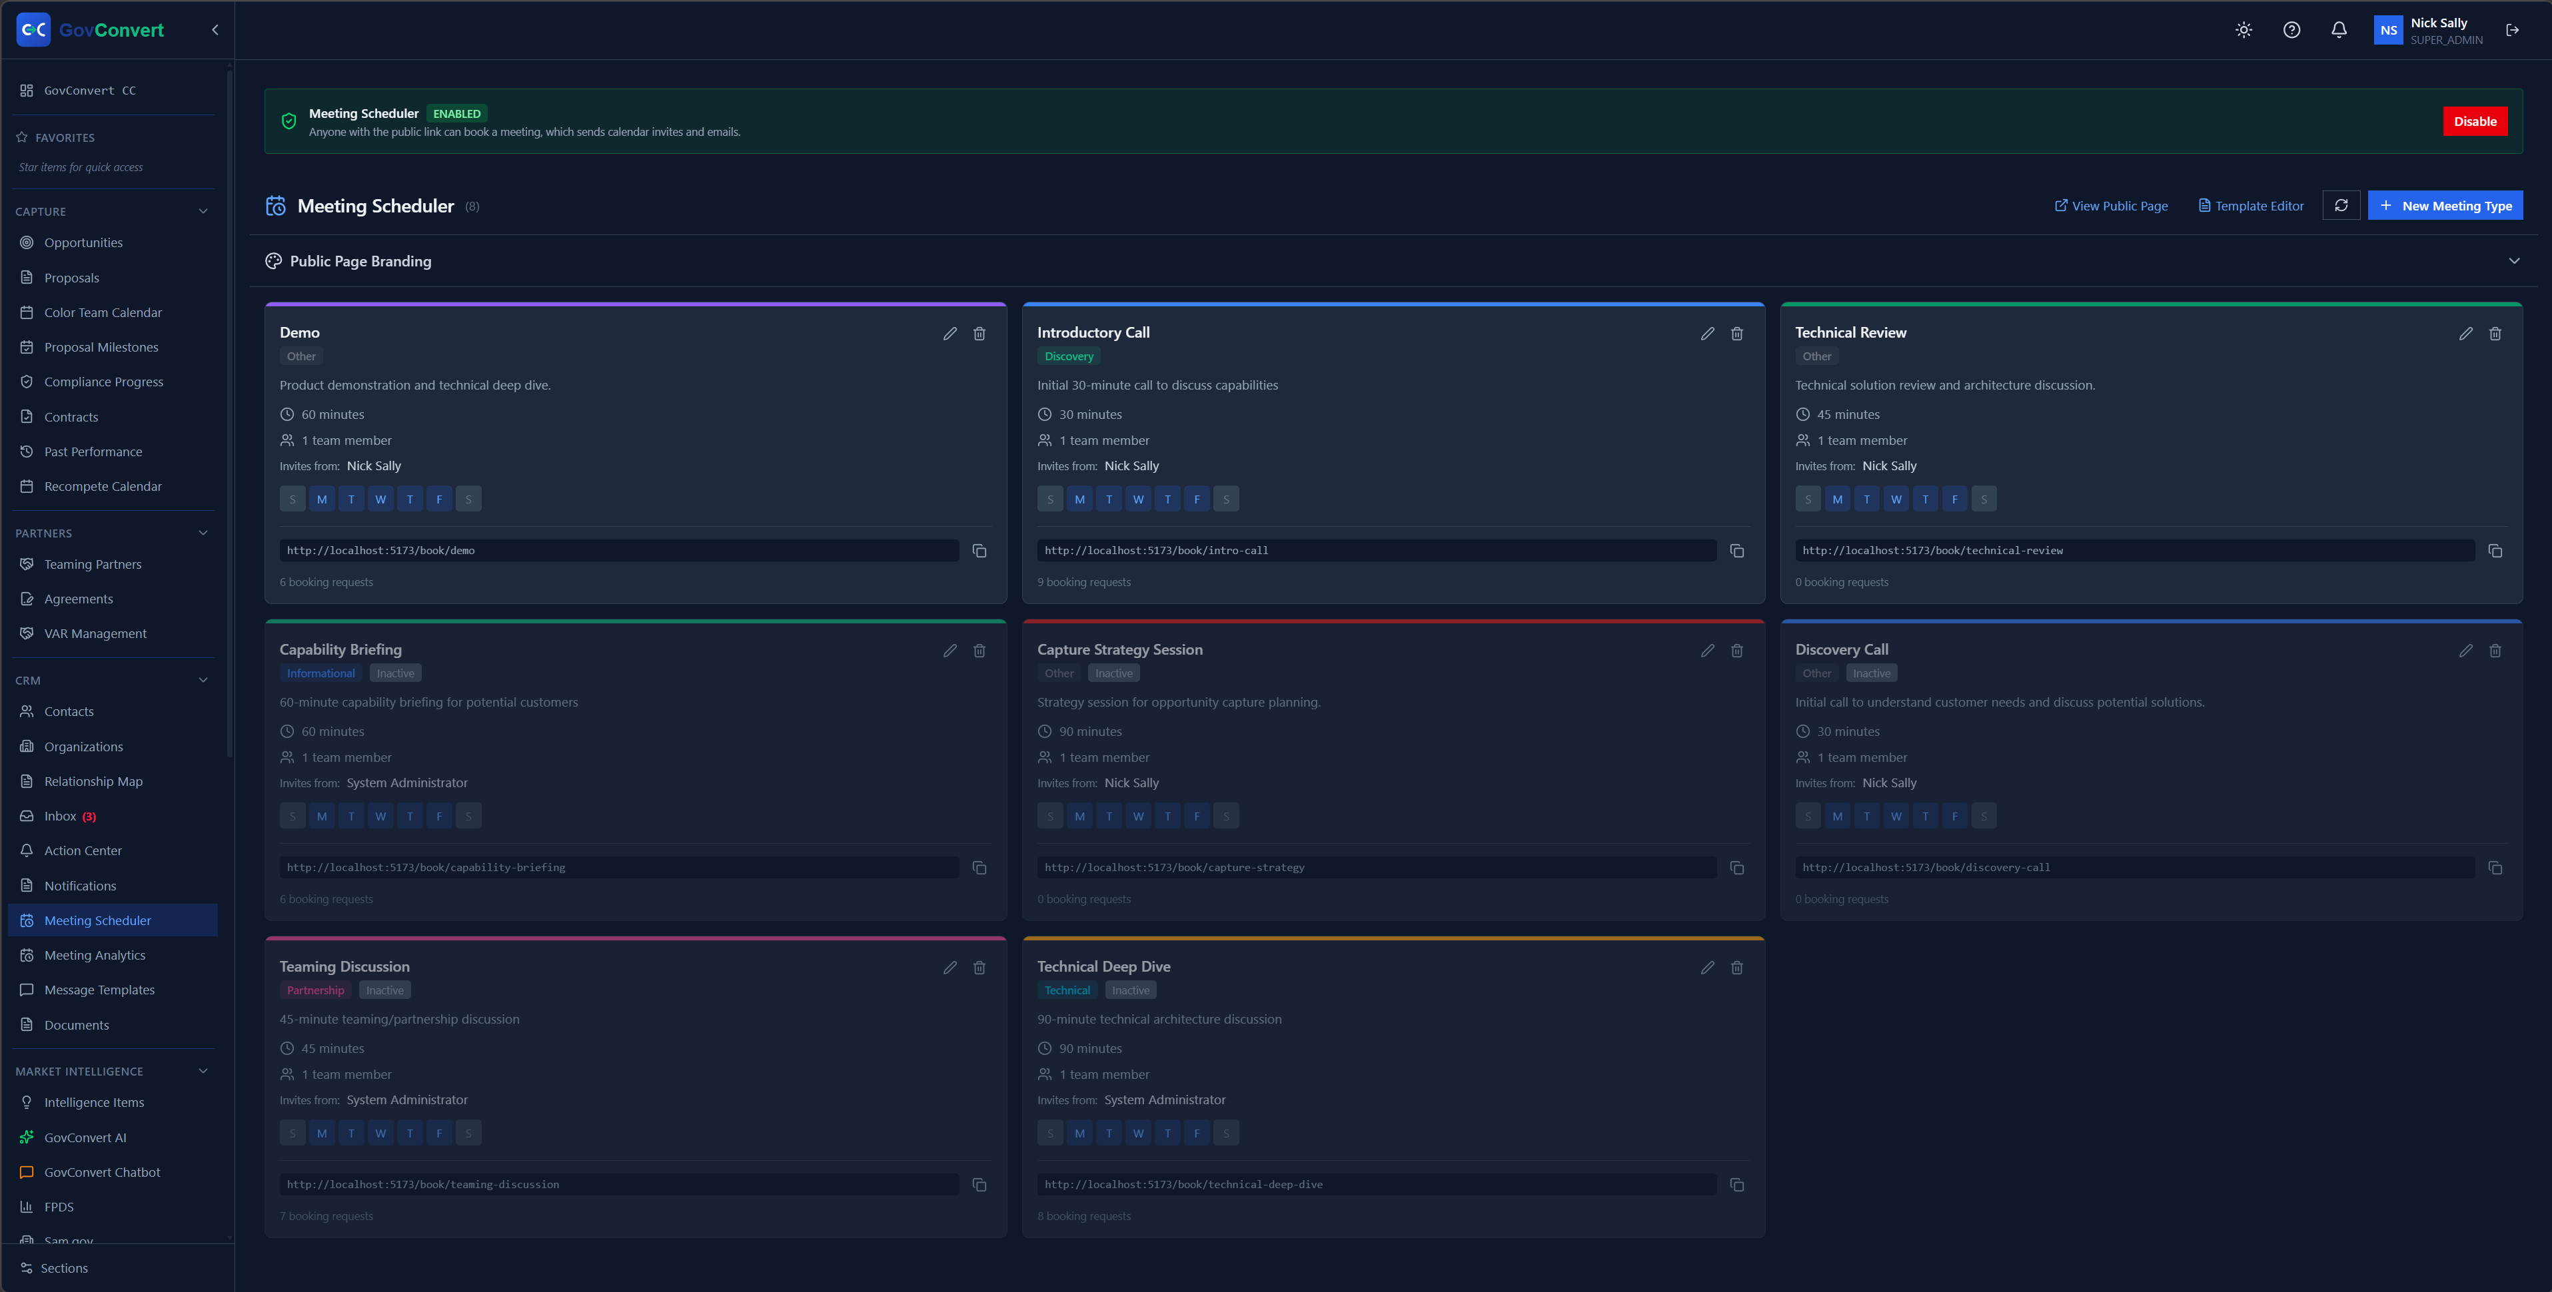Collapse the CRM sidebar group

point(203,680)
